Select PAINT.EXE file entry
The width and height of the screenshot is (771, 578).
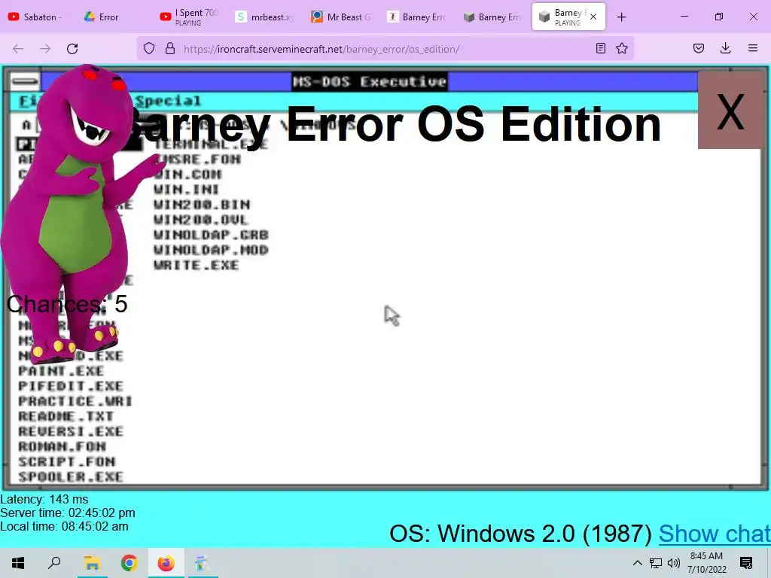[x=62, y=371]
